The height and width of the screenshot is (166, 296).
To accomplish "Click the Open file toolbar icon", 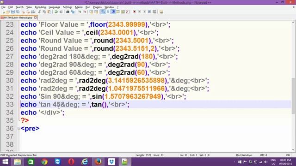I will click(x=8, y=12).
